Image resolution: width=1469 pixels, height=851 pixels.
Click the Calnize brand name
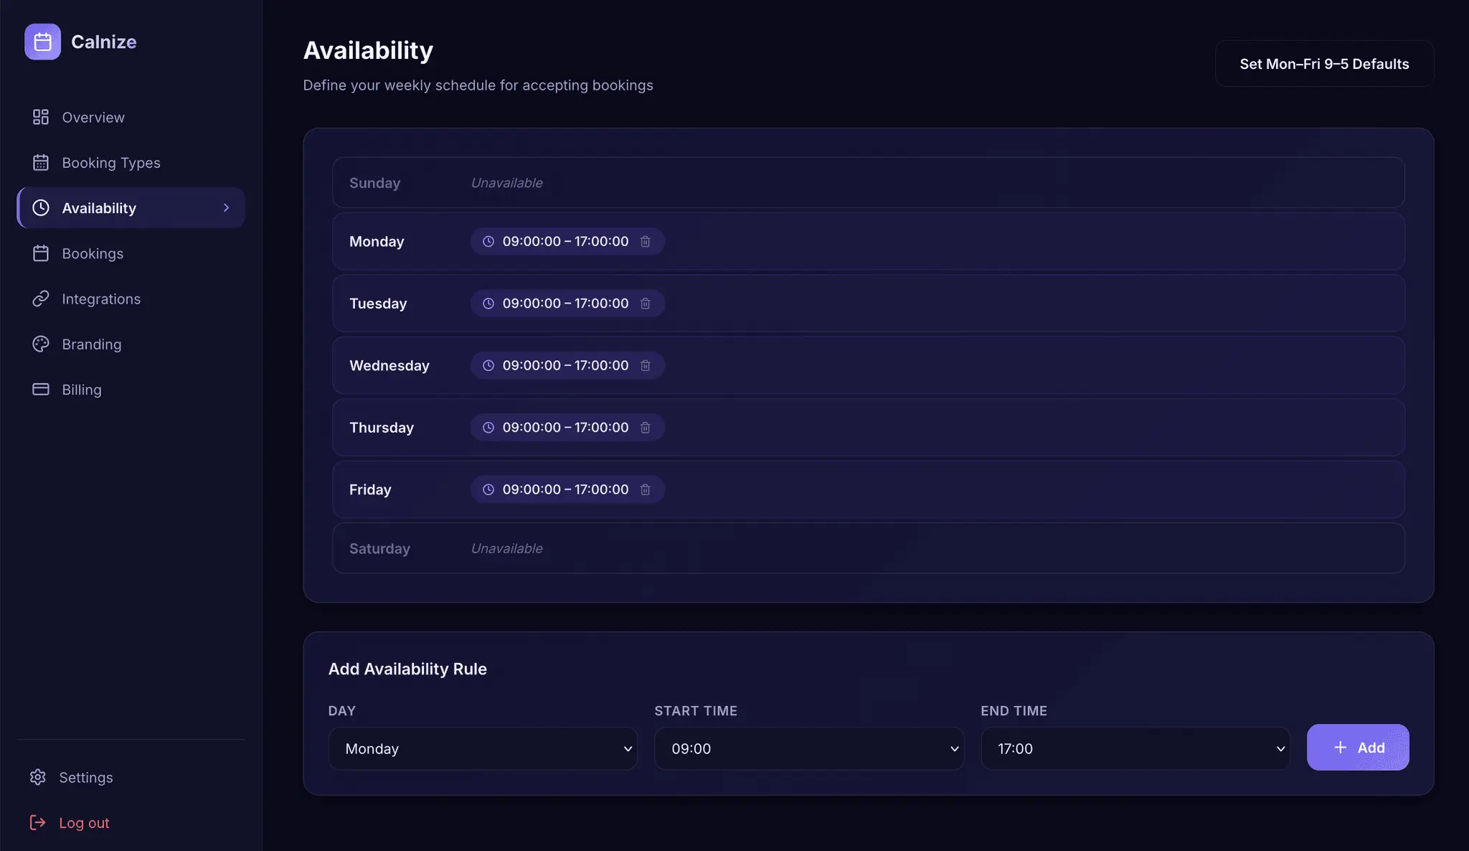click(104, 42)
